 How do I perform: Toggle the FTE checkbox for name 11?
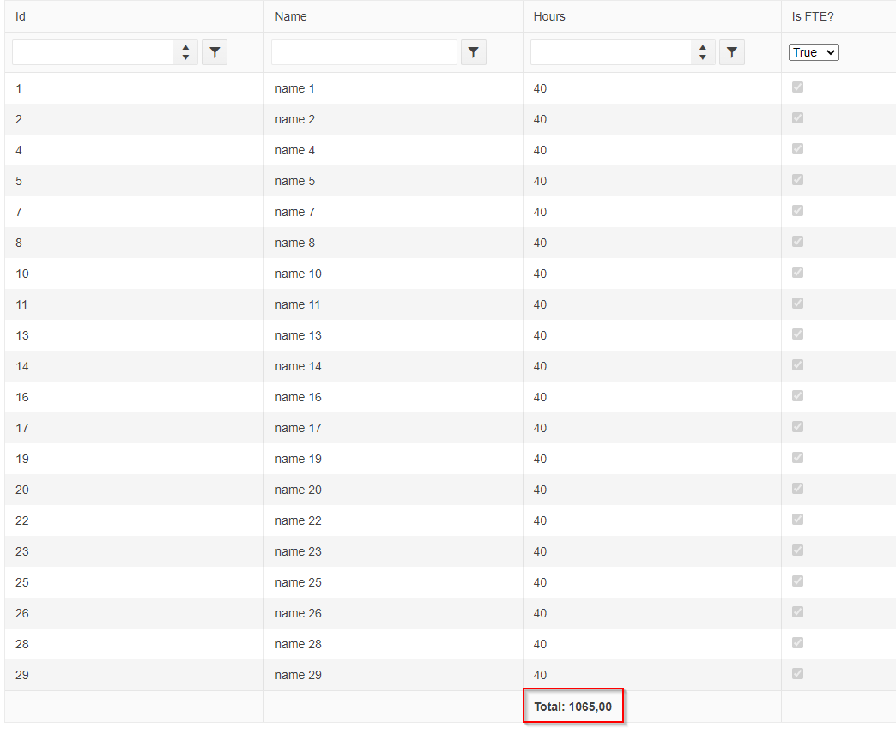click(x=797, y=304)
